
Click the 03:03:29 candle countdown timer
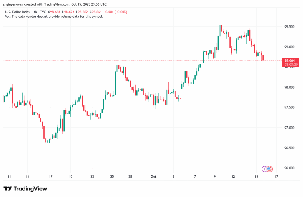[290, 64]
